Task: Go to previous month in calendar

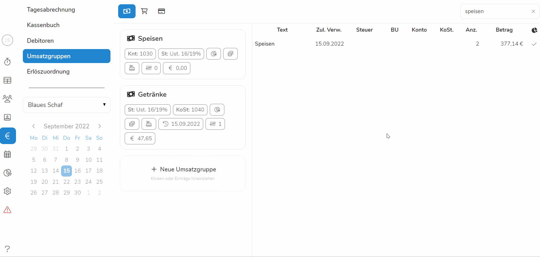Action: 34,126
